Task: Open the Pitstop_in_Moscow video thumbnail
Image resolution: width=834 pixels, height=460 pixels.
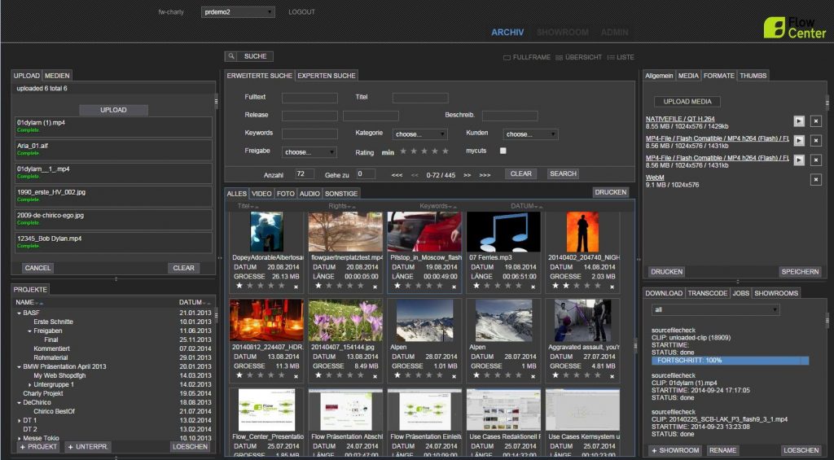Action: pos(424,232)
